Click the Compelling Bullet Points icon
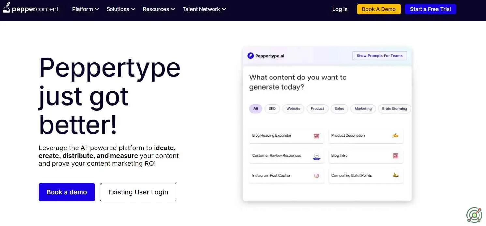Image resolution: width=486 pixels, height=226 pixels. [395, 175]
